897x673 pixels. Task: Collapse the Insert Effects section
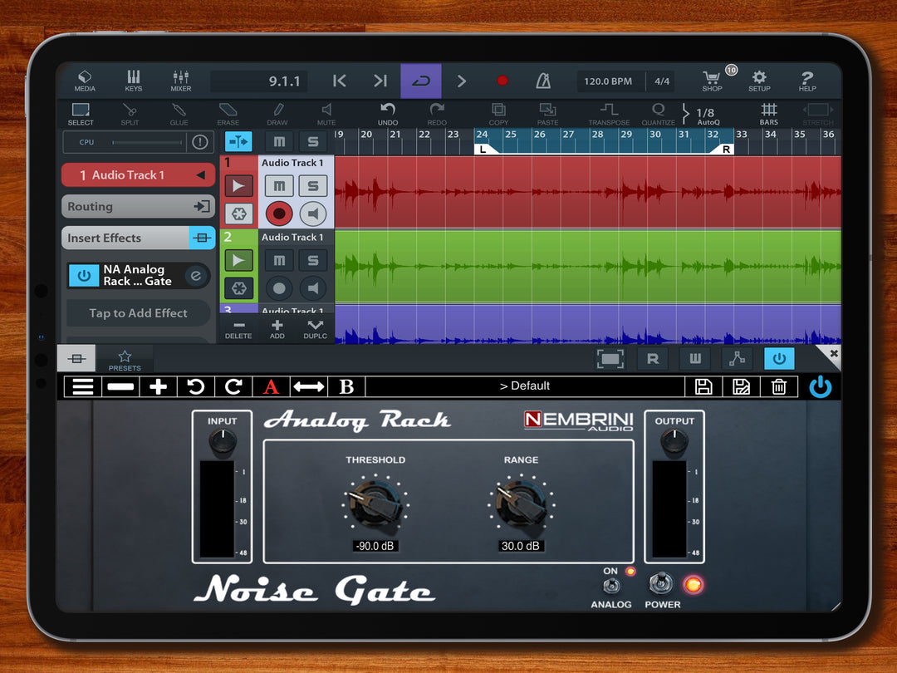pyautogui.click(x=138, y=238)
